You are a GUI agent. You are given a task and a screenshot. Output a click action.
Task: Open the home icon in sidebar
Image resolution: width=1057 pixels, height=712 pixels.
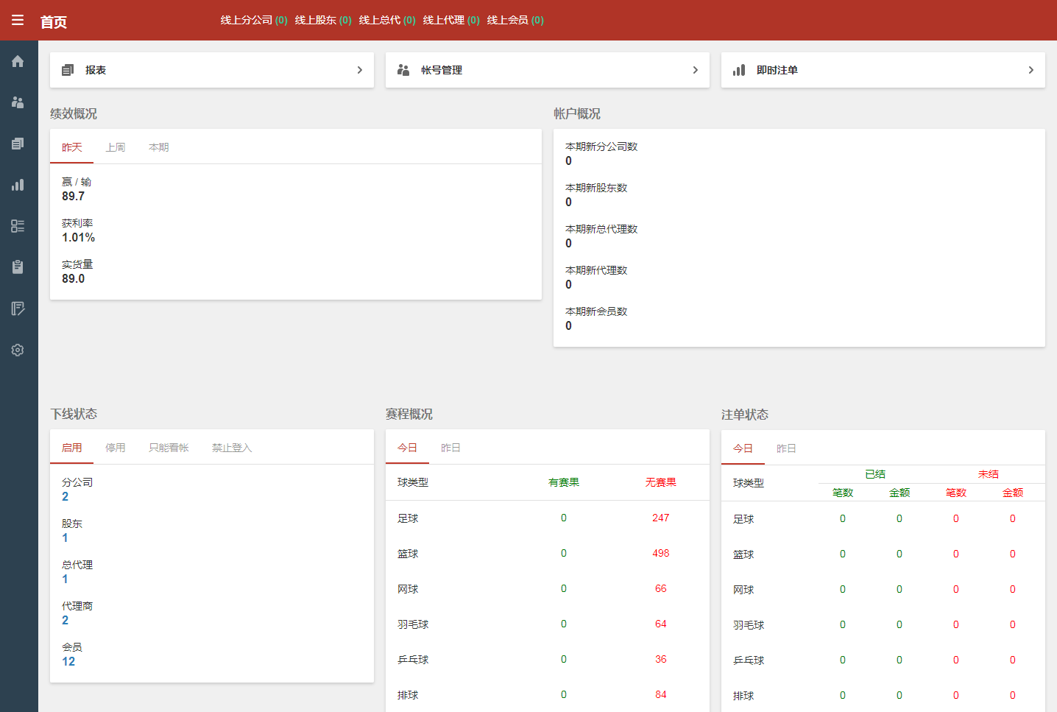click(x=18, y=61)
